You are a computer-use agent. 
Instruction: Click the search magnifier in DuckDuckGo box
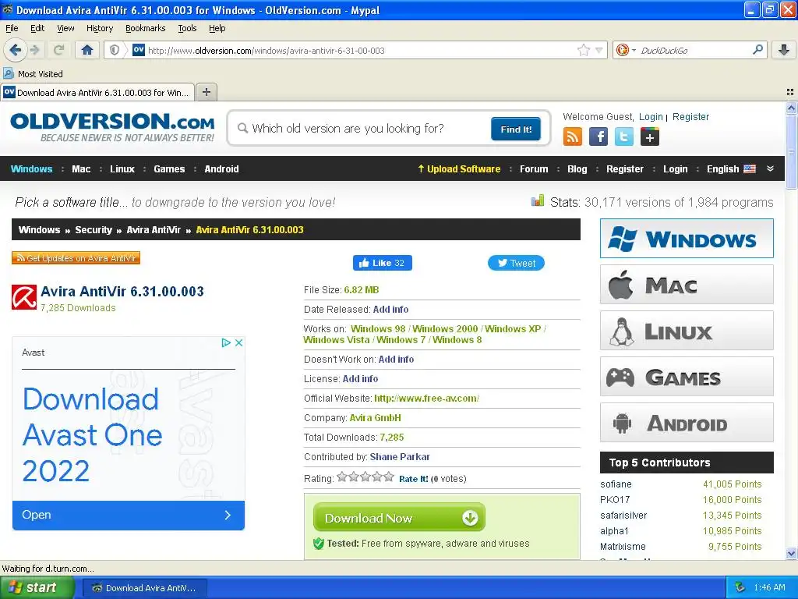(757, 50)
